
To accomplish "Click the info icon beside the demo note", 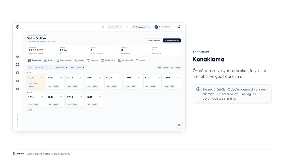I will point(198,89).
